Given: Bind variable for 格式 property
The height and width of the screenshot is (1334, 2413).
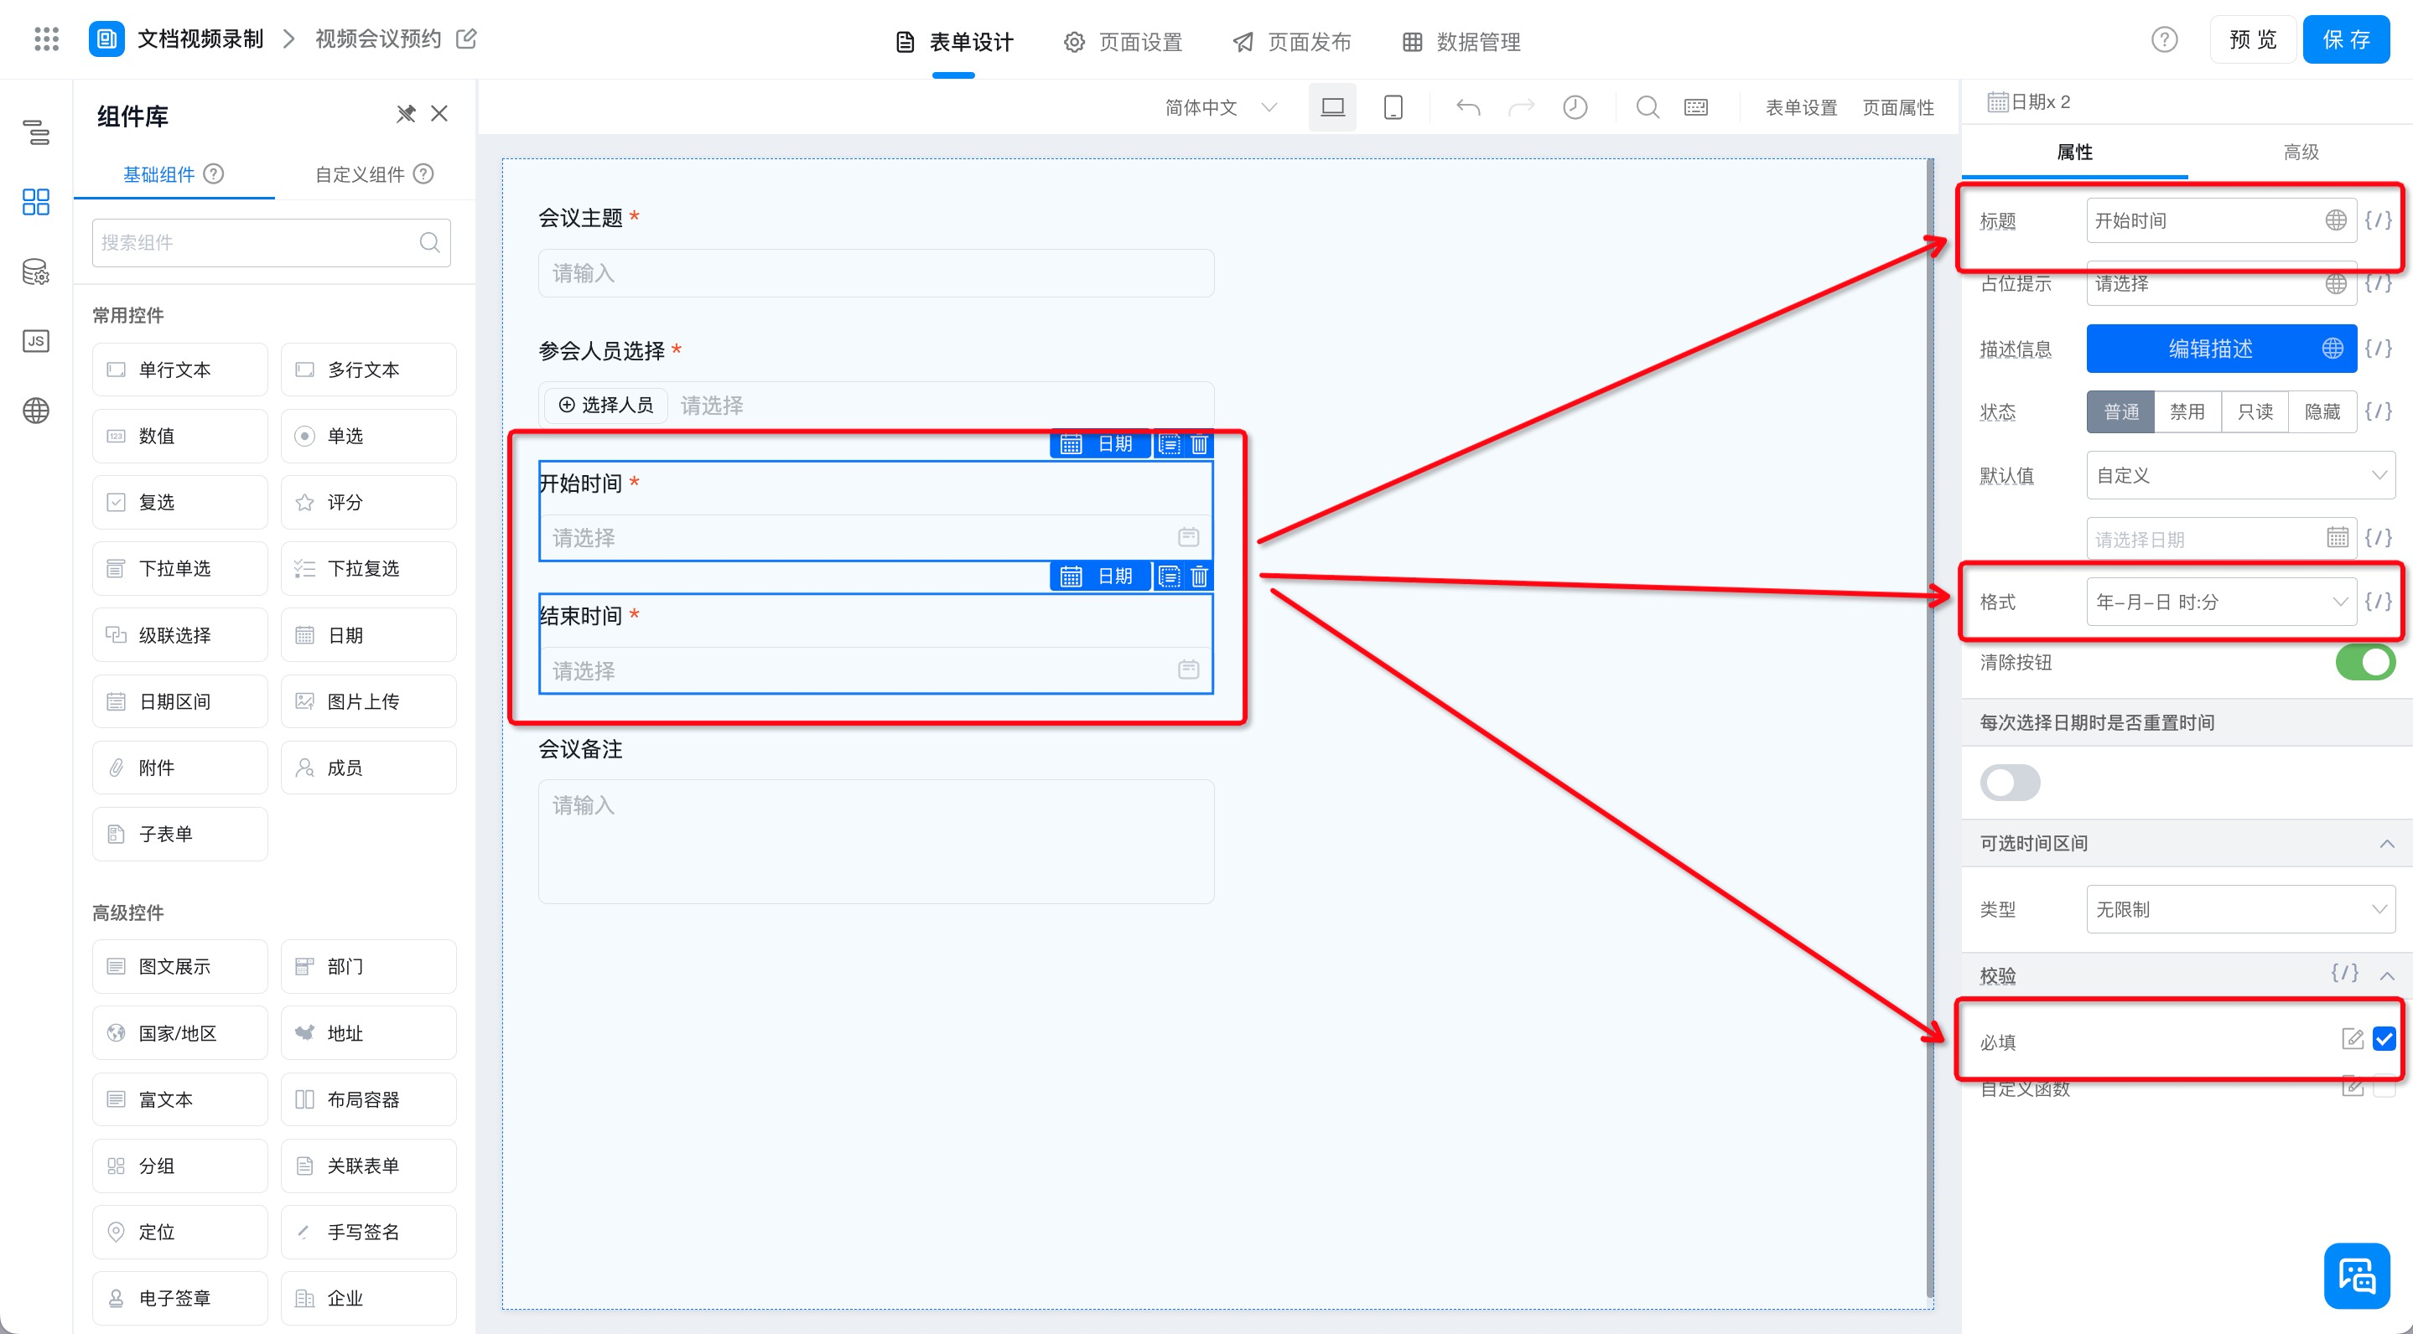Looking at the screenshot, I should pos(2379,601).
